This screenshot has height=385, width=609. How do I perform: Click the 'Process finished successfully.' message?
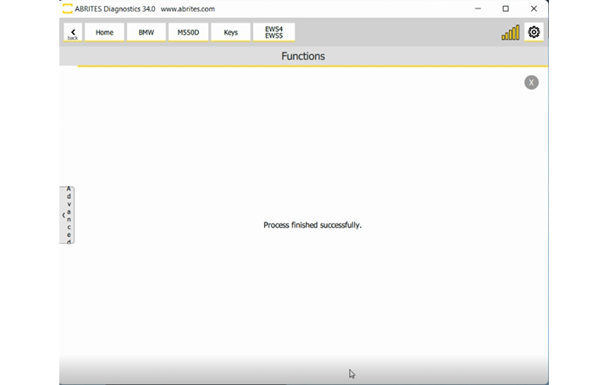pyautogui.click(x=312, y=225)
